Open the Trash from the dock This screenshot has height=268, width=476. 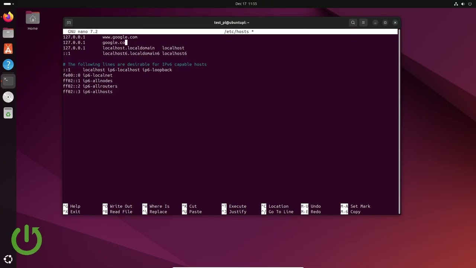click(8, 113)
